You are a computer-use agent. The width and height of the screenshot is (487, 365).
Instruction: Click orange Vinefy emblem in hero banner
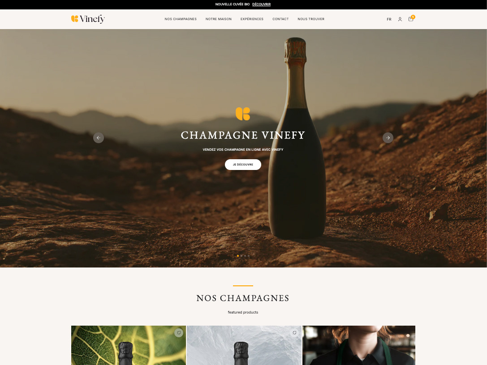point(243,114)
